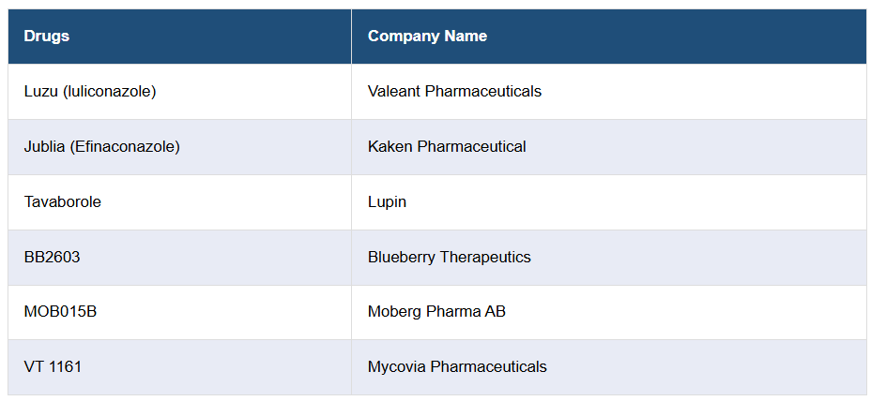
Task: Select the Luzu (luliconazole) drug cell
Action: tap(90, 92)
